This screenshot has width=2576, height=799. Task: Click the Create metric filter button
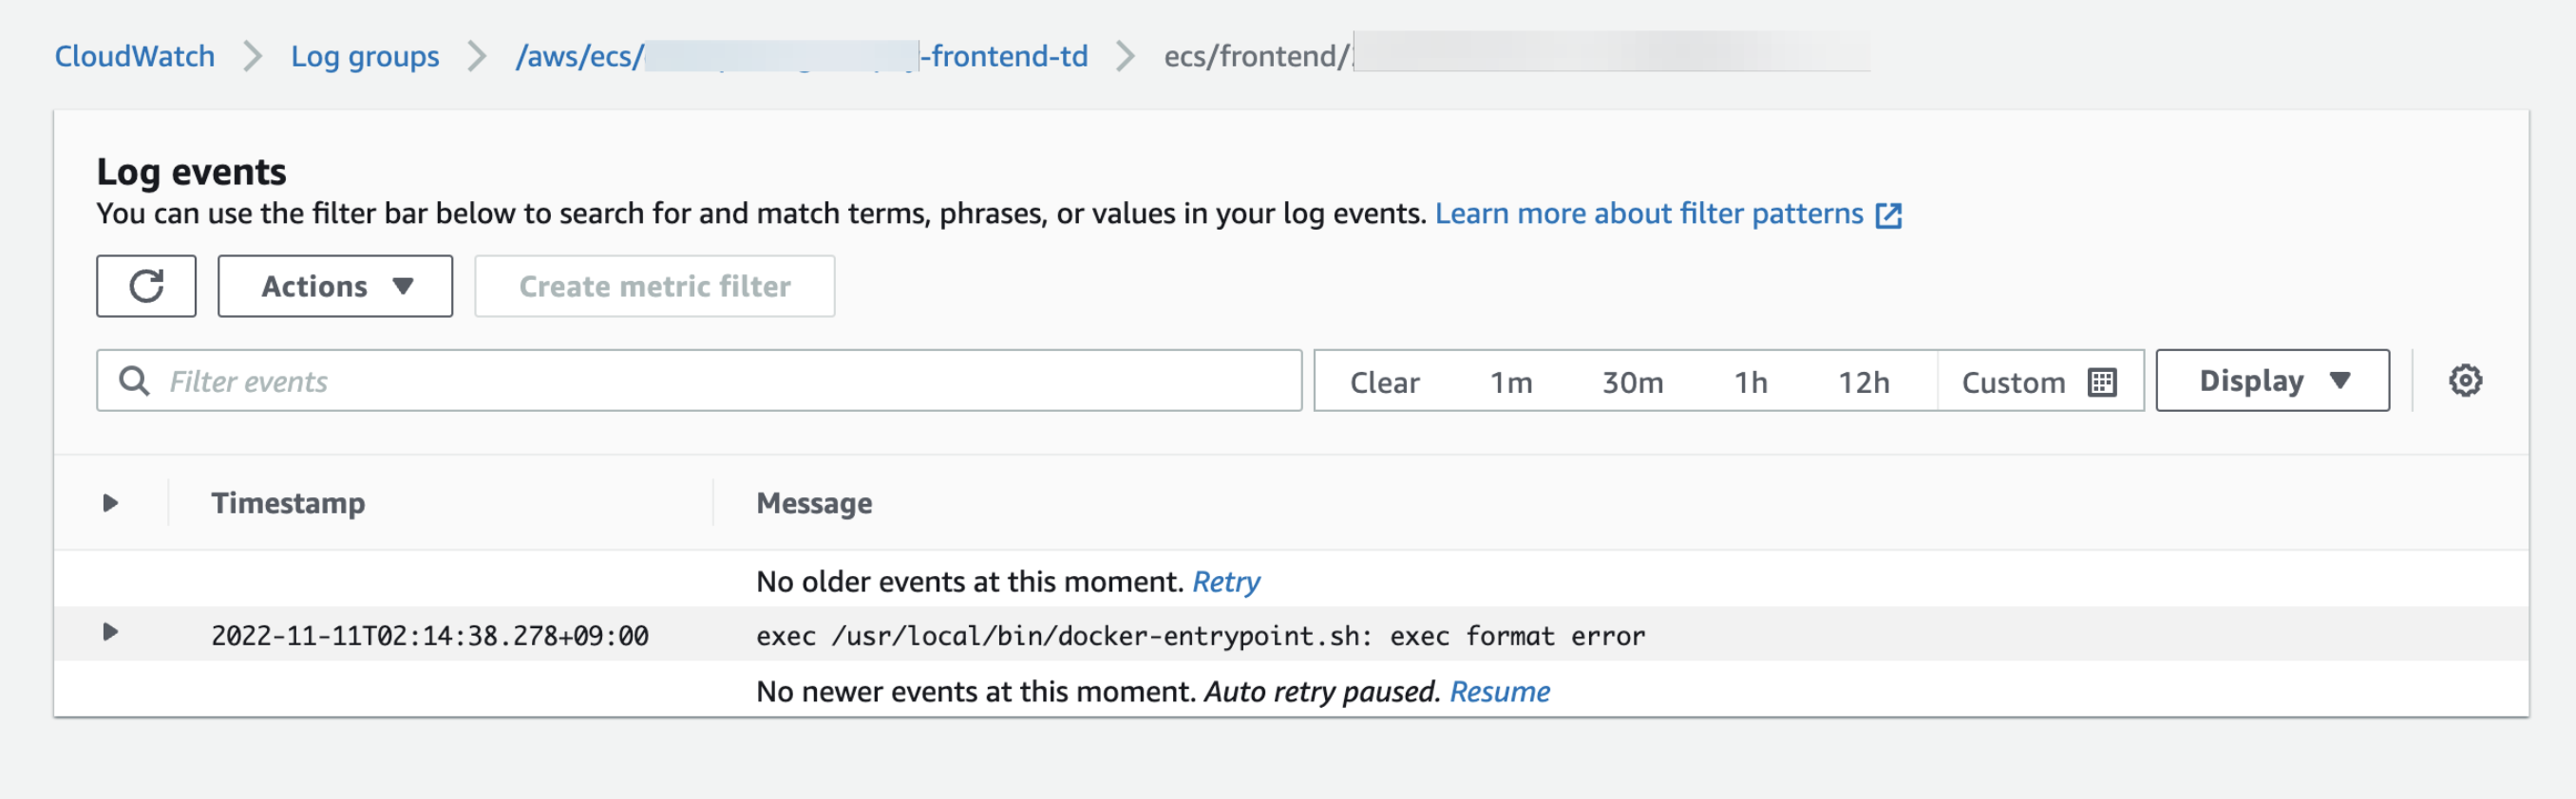(654, 287)
